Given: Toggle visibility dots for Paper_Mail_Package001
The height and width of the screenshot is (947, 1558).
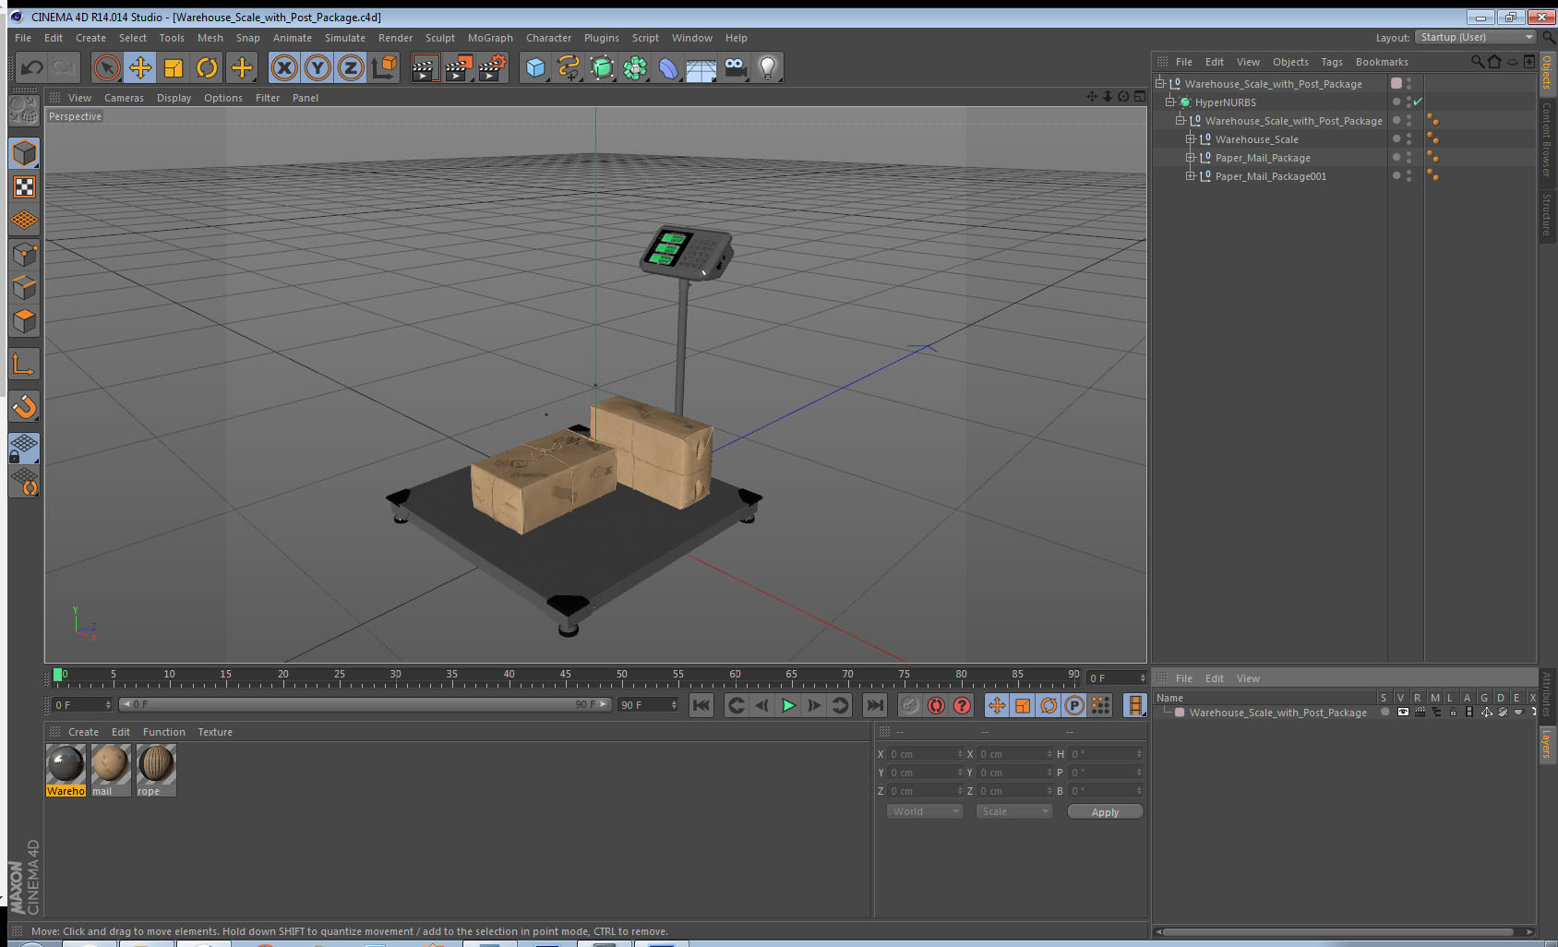Looking at the screenshot, I should (1408, 175).
